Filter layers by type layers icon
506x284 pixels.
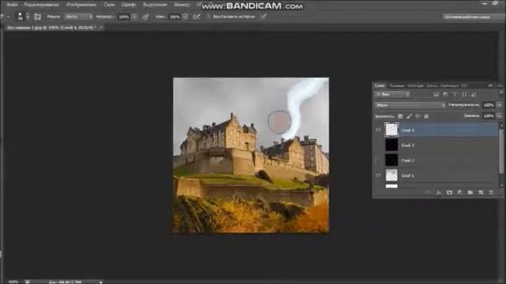455,95
